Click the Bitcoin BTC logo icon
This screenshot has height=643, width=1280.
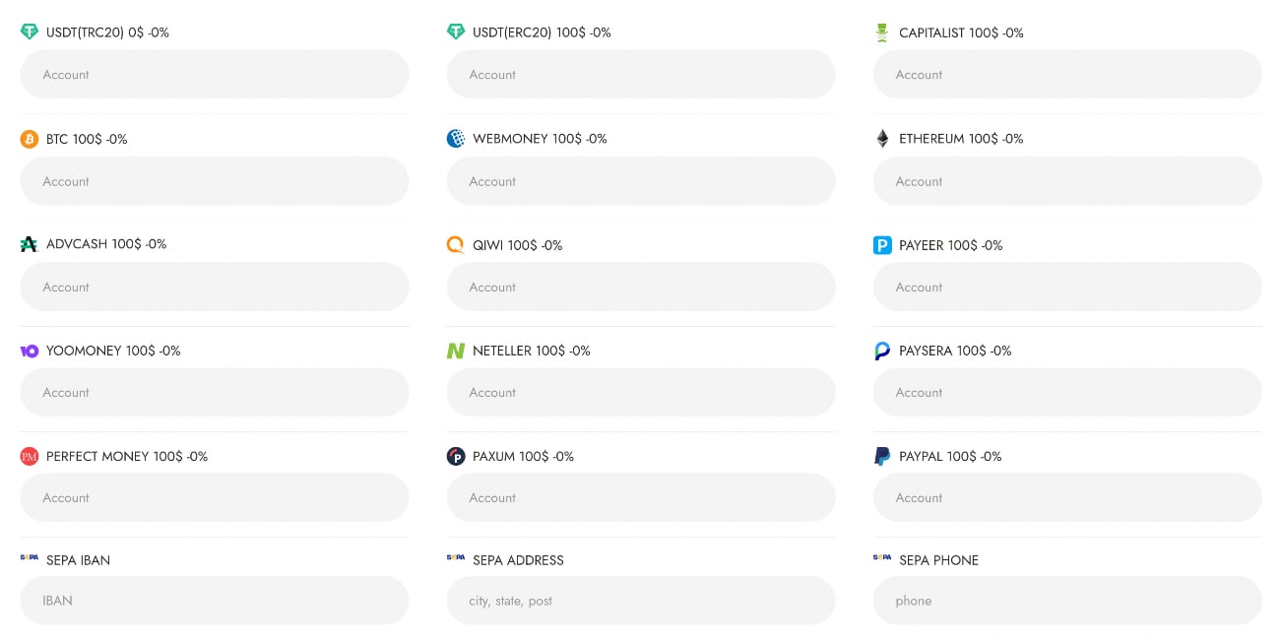[x=30, y=139]
